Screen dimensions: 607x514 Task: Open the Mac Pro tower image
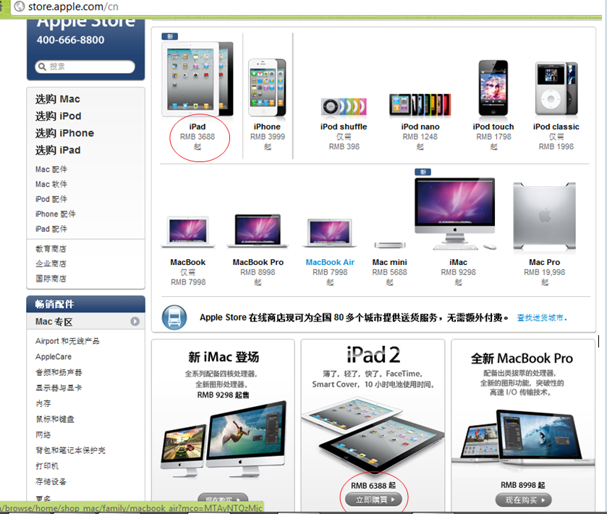click(544, 216)
